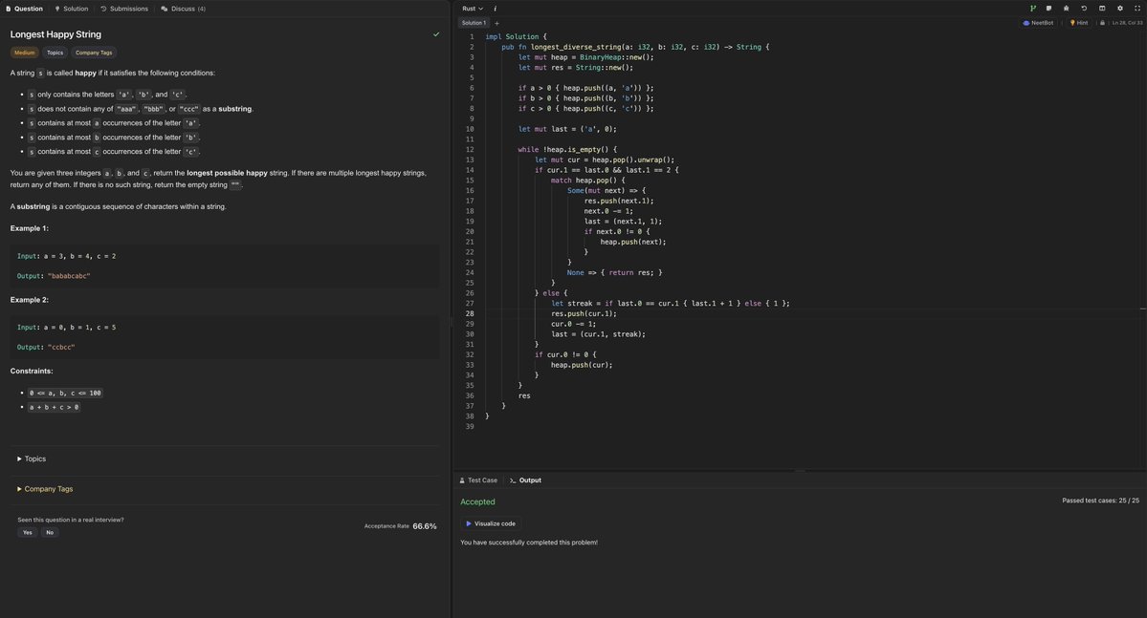This screenshot has width=1147, height=618.
Task: Click the language info "i" icon
Action: coord(496,9)
